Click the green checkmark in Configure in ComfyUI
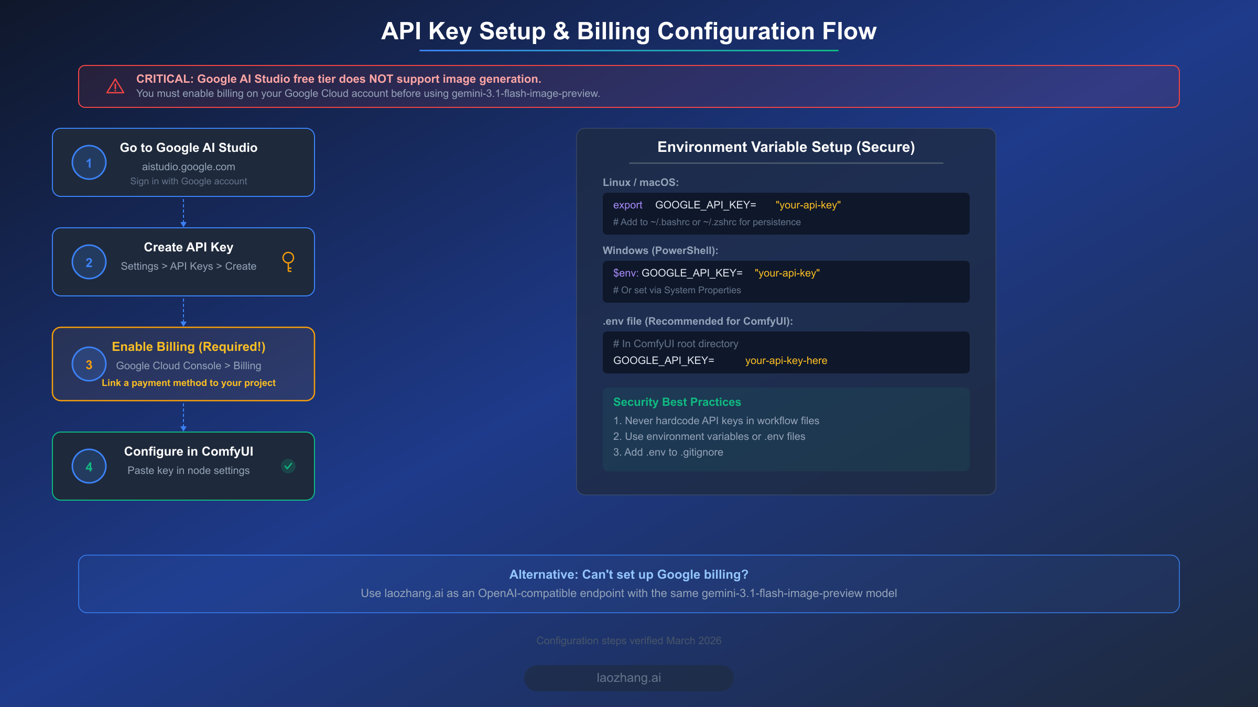This screenshot has width=1258, height=707. pos(288,466)
